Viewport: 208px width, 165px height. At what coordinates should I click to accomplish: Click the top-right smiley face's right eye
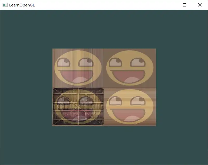tap(137, 62)
